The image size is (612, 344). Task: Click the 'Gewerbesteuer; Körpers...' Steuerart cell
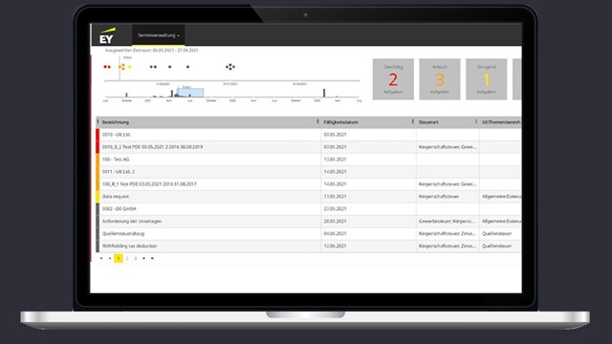[448, 221]
